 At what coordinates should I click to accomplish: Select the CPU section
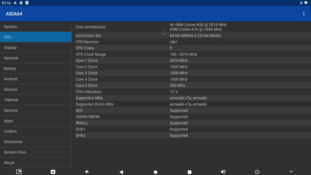(36, 37)
